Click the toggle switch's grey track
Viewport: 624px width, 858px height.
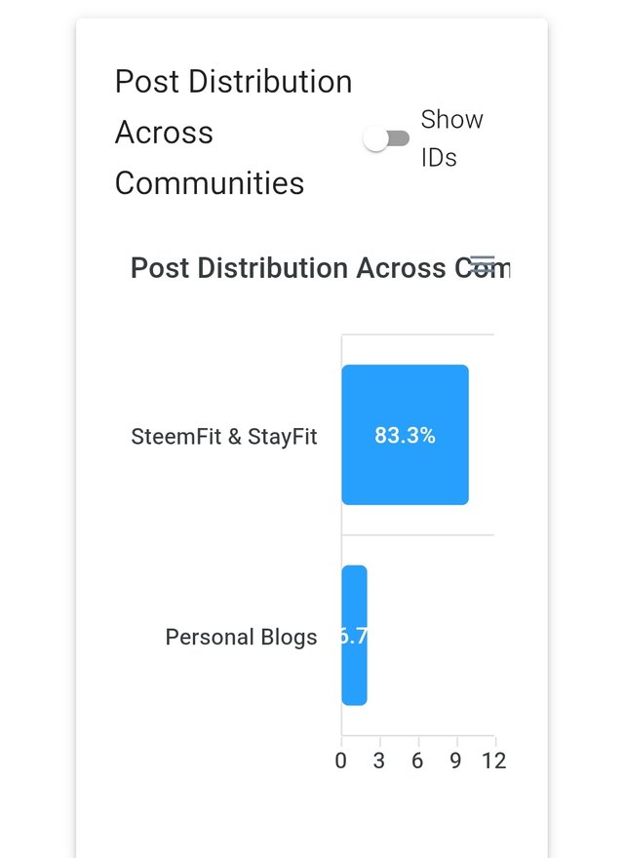(399, 138)
